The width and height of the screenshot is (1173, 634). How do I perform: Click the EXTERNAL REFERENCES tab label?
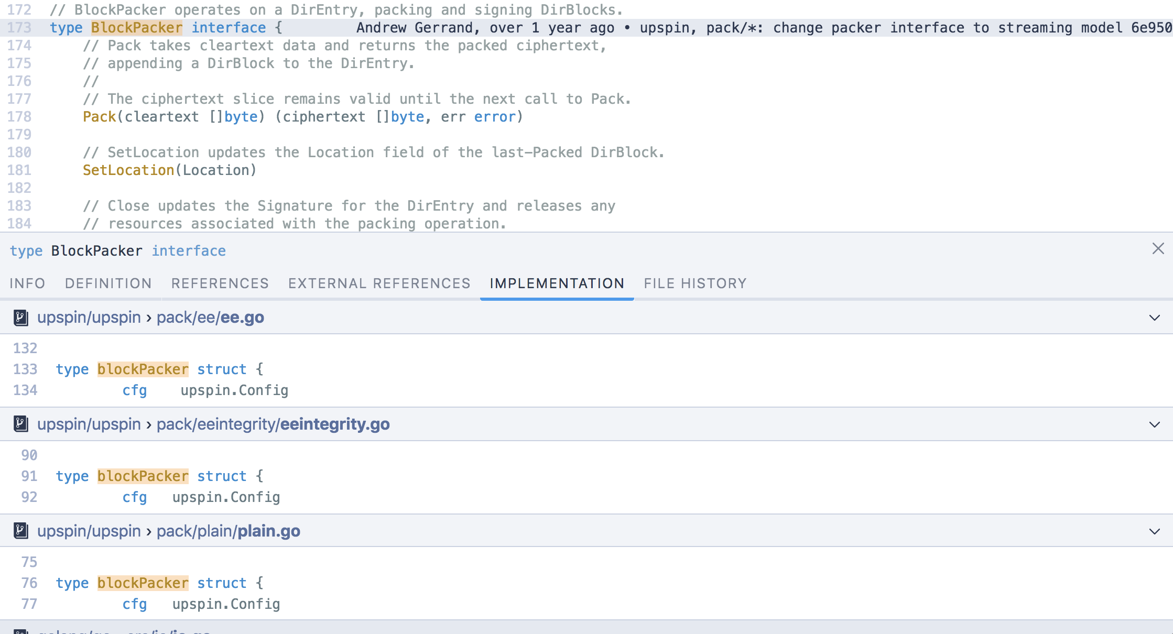coord(379,282)
